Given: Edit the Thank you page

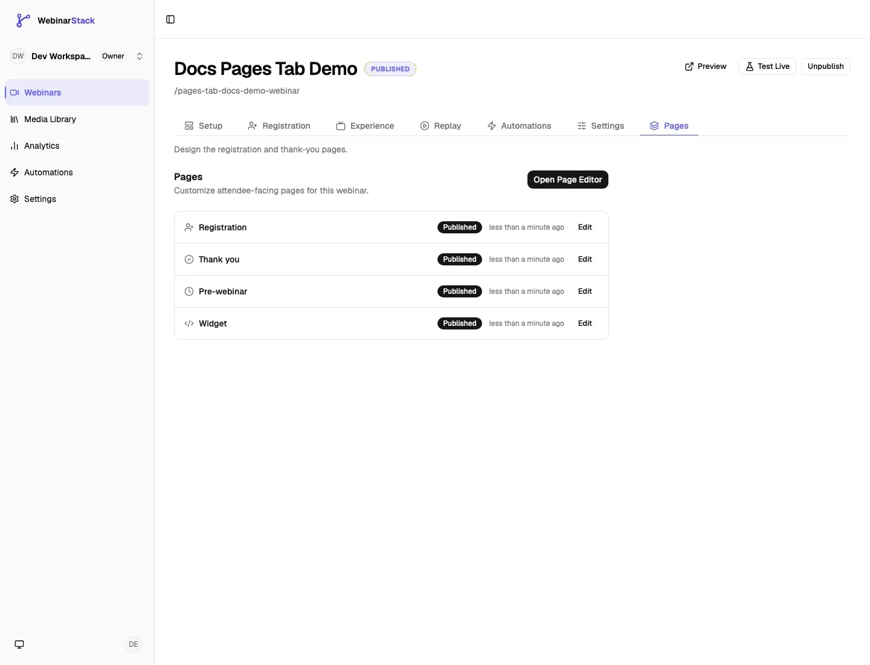Looking at the screenshot, I should tap(585, 259).
